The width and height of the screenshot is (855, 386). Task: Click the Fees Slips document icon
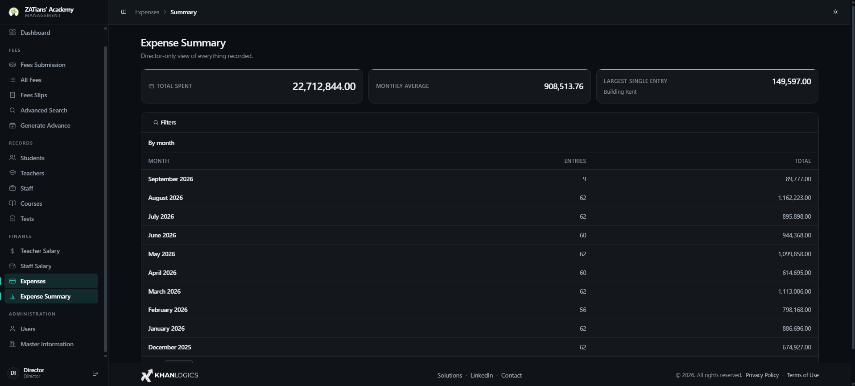[x=12, y=95]
